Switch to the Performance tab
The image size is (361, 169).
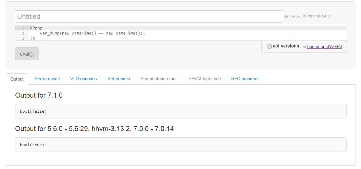click(x=47, y=79)
